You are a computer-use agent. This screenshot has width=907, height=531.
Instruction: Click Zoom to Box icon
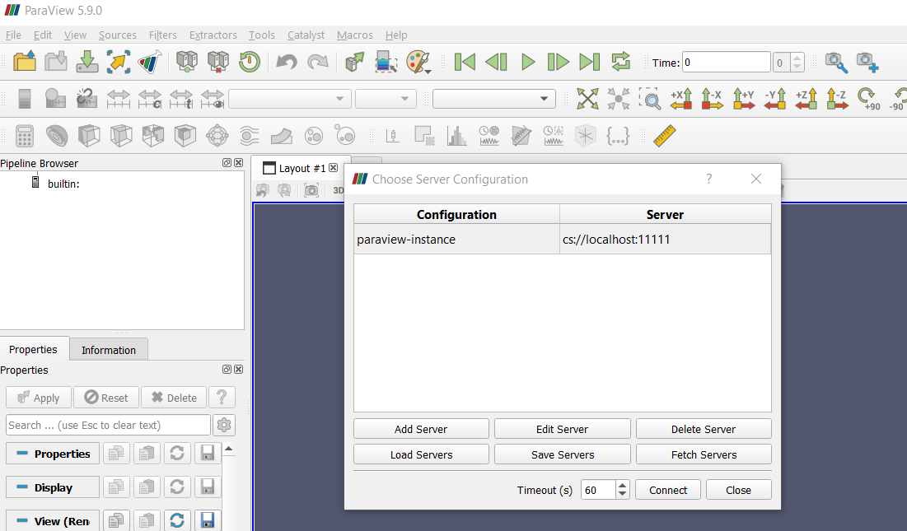650,99
